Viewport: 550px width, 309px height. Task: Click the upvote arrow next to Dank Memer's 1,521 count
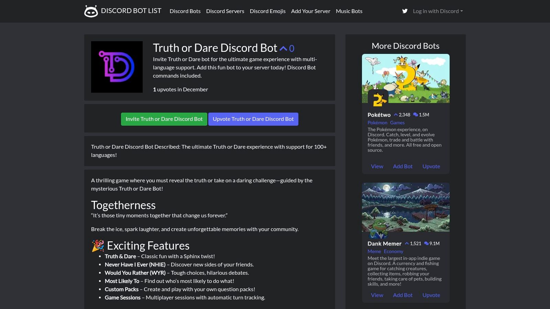[x=407, y=243]
